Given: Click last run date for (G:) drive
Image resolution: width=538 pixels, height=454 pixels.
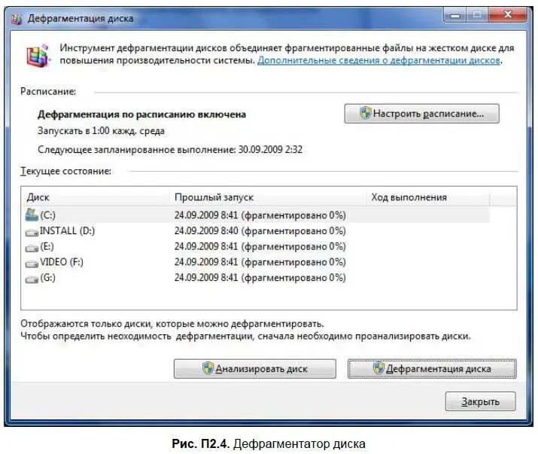Looking at the screenshot, I should pos(260,278).
